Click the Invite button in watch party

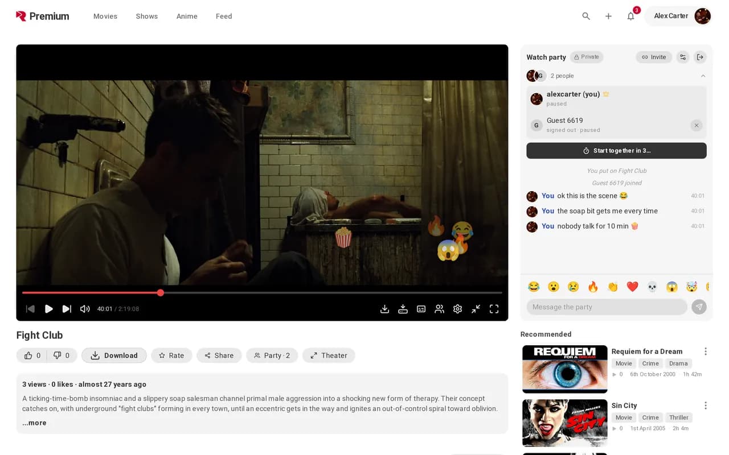pos(654,57)
